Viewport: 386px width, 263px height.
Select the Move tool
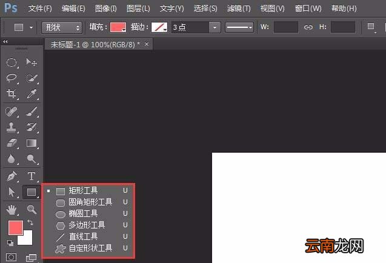pos(32,62)
